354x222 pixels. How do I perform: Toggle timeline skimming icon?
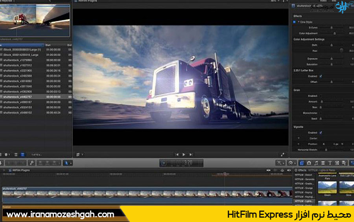268,170
